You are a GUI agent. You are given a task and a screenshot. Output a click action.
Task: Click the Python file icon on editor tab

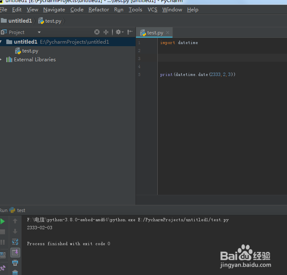143,33
